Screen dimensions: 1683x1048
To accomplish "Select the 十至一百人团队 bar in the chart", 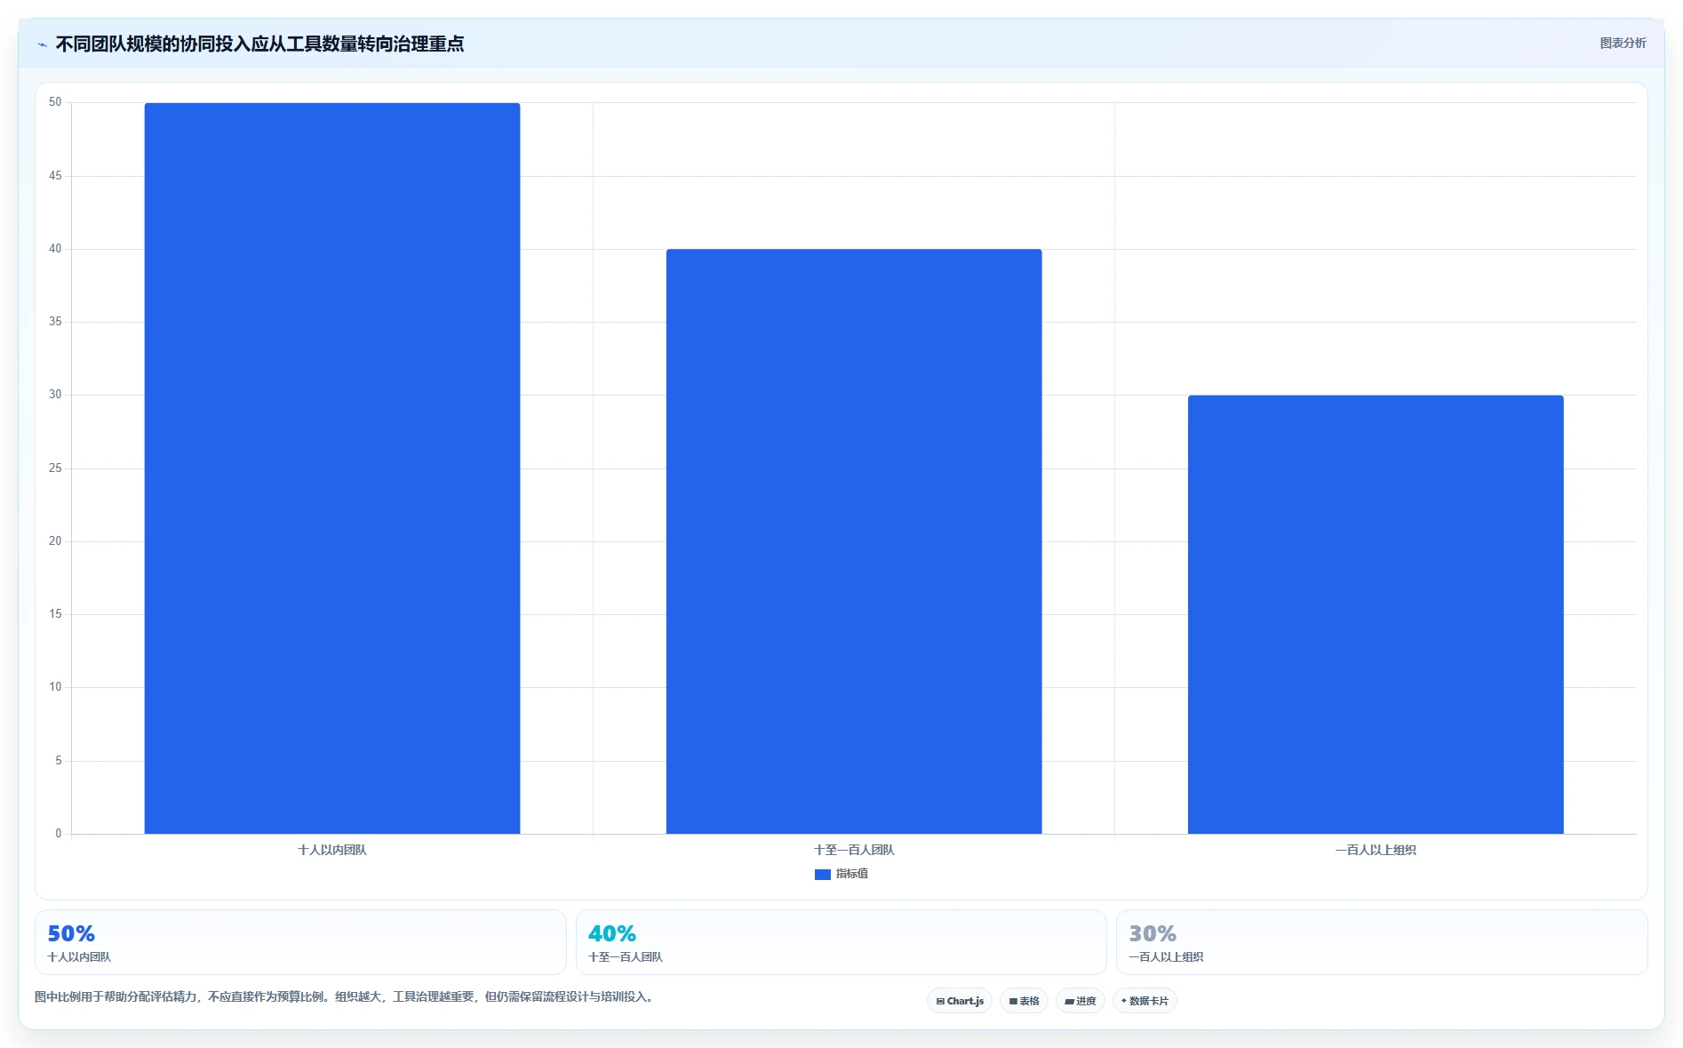I will (x=854, y=541).
